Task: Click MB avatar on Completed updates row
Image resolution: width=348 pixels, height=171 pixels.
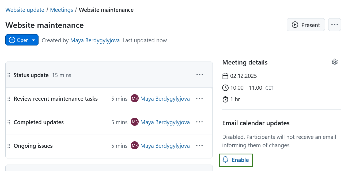Action: pyautogui.click(x=135, y=122)
